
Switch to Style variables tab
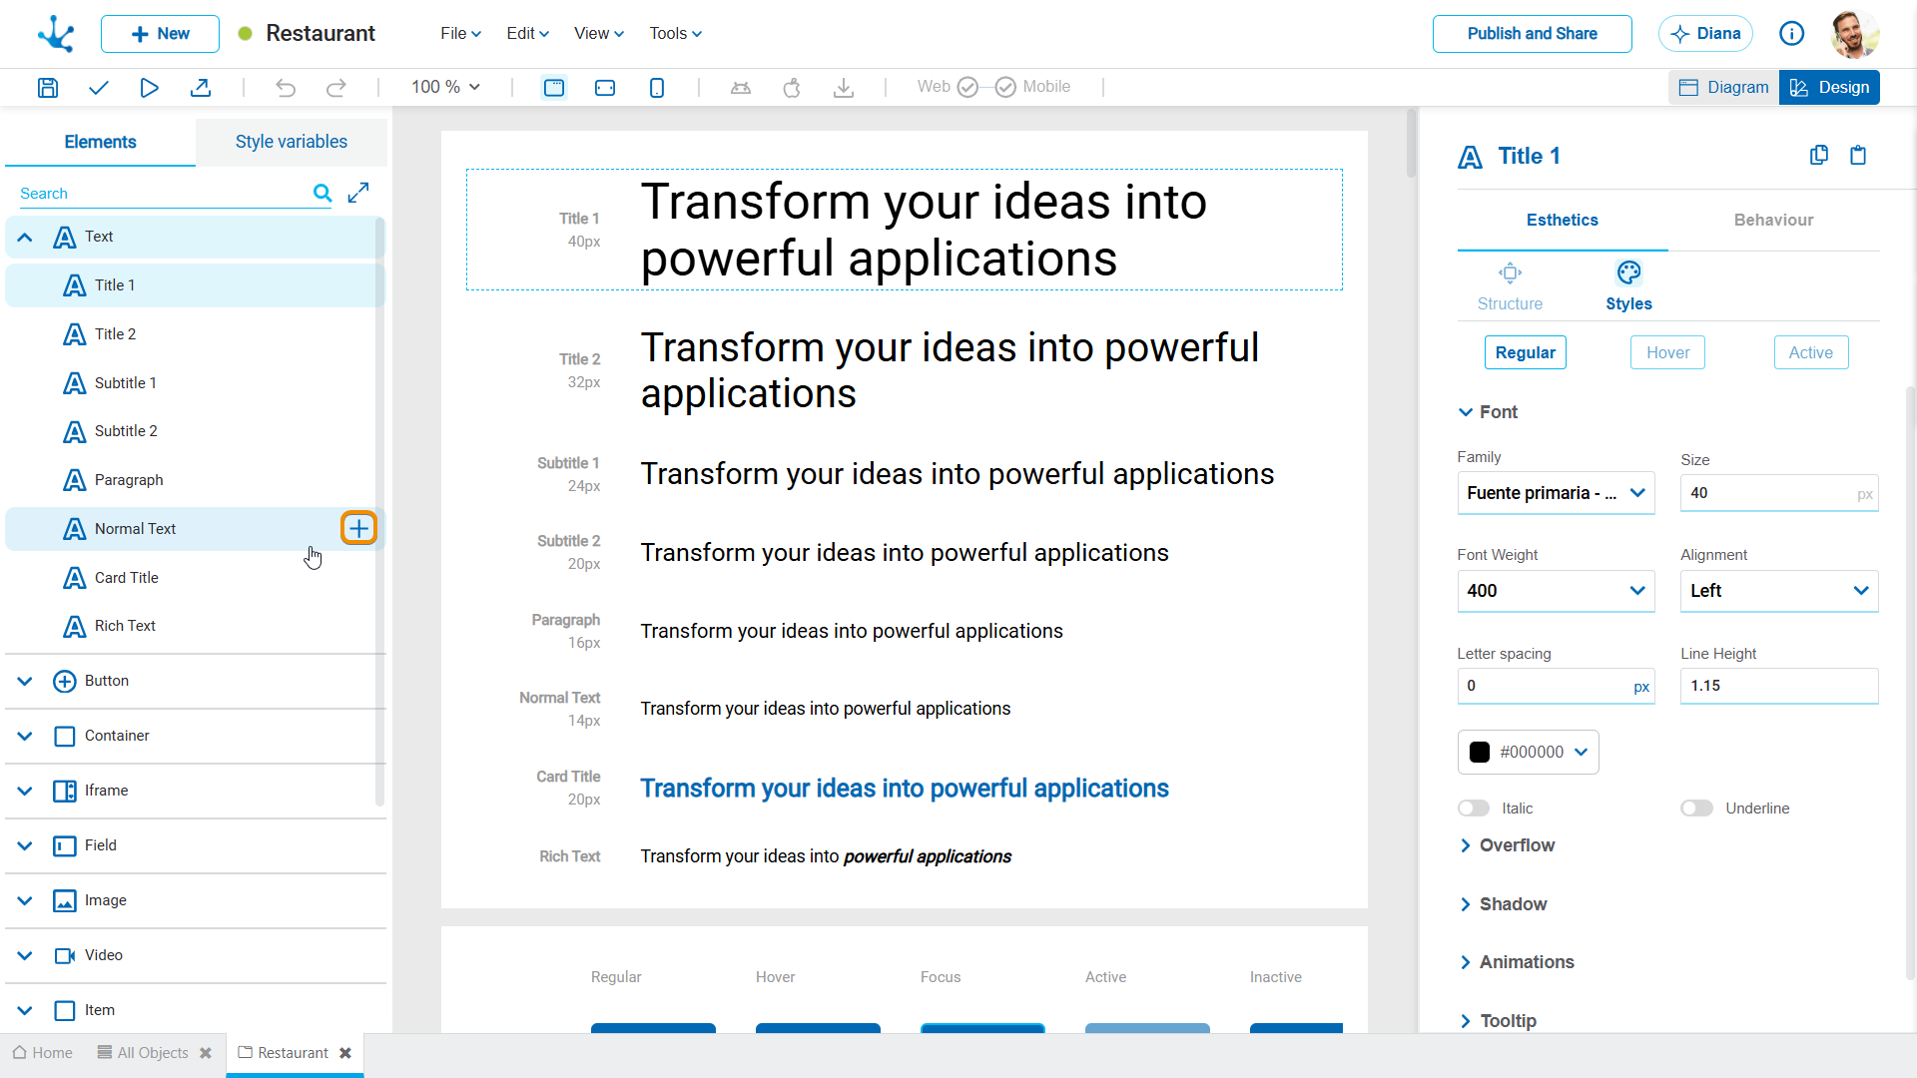pyautogui.click(x=292, y=142)
